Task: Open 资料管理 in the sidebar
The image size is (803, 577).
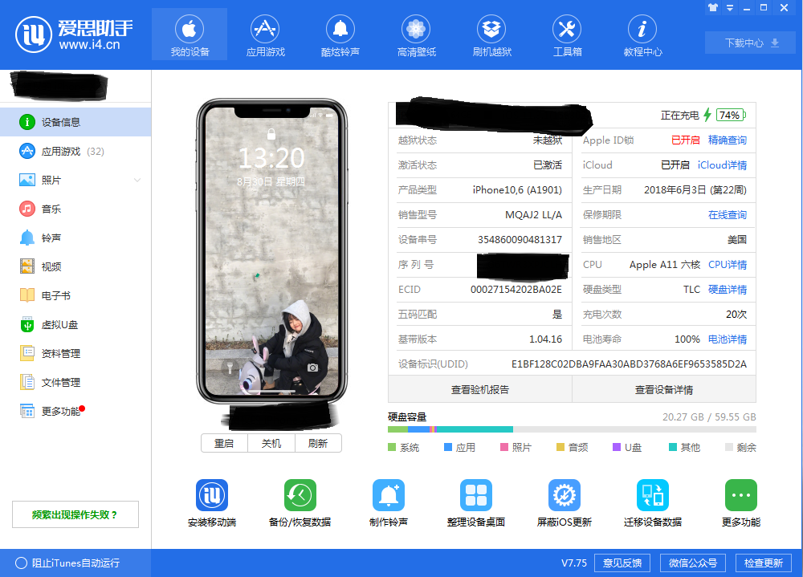Action: 75,354
